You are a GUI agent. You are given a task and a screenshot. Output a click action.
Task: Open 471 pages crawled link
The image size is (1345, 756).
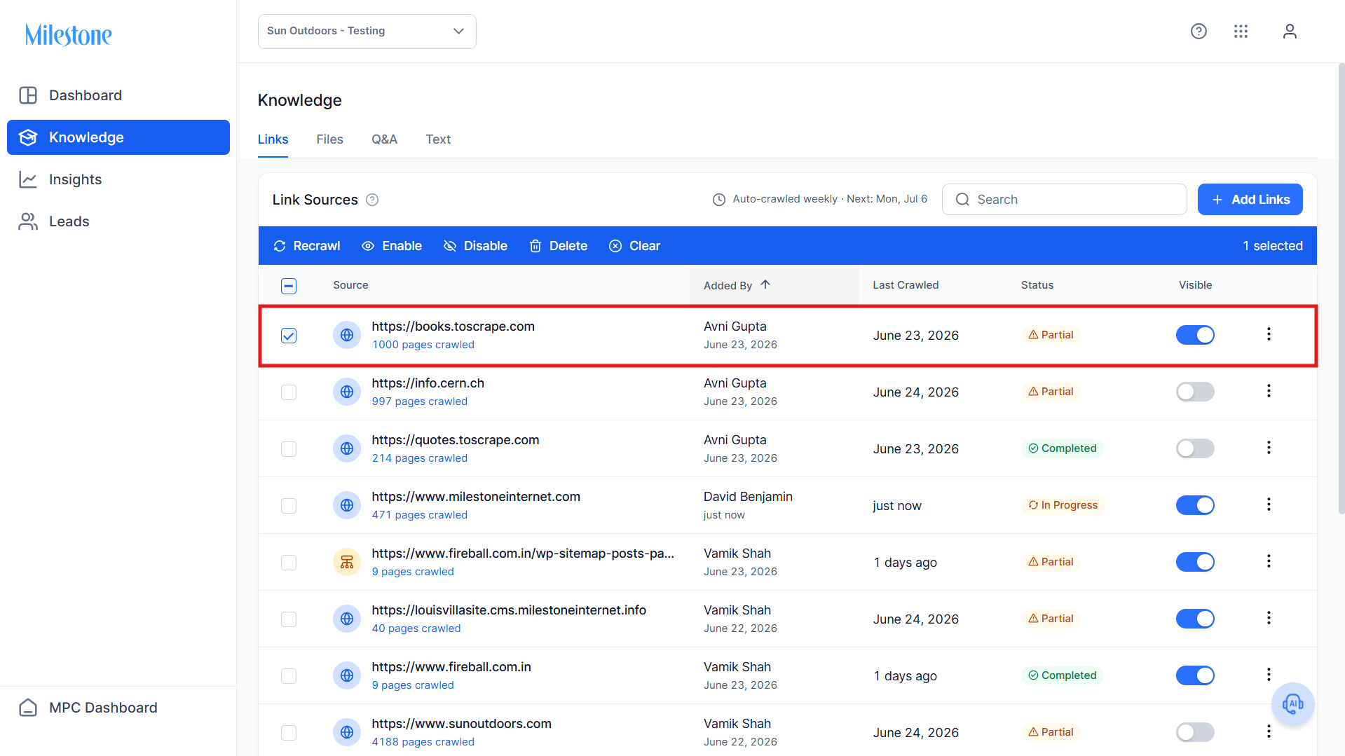tap(420, 515)
